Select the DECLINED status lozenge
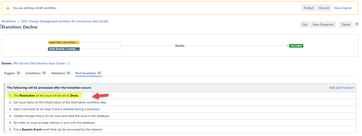This screenshot has width=362, height=136. click(x=296, y=46)
